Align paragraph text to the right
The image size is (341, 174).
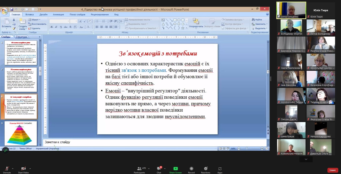[106, 27]
